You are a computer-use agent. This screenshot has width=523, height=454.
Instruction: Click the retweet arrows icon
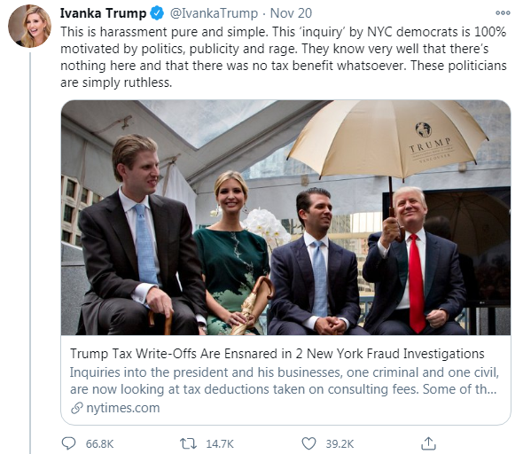[188, 443]
